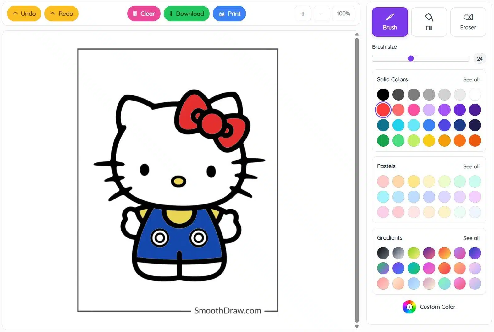Pick the white solid color swatch
The height and width of the screenshot is (332, 494).
pyautogui.click(x=475, y=95)
